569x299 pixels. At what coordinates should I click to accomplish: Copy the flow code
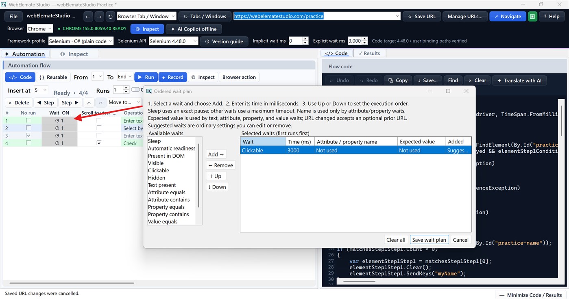tap(398, 80)
